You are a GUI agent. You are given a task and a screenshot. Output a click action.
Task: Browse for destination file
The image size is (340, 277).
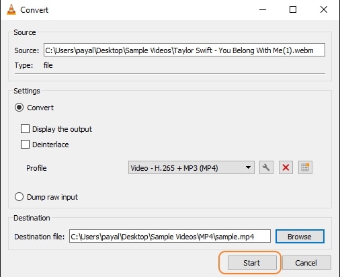300,237
